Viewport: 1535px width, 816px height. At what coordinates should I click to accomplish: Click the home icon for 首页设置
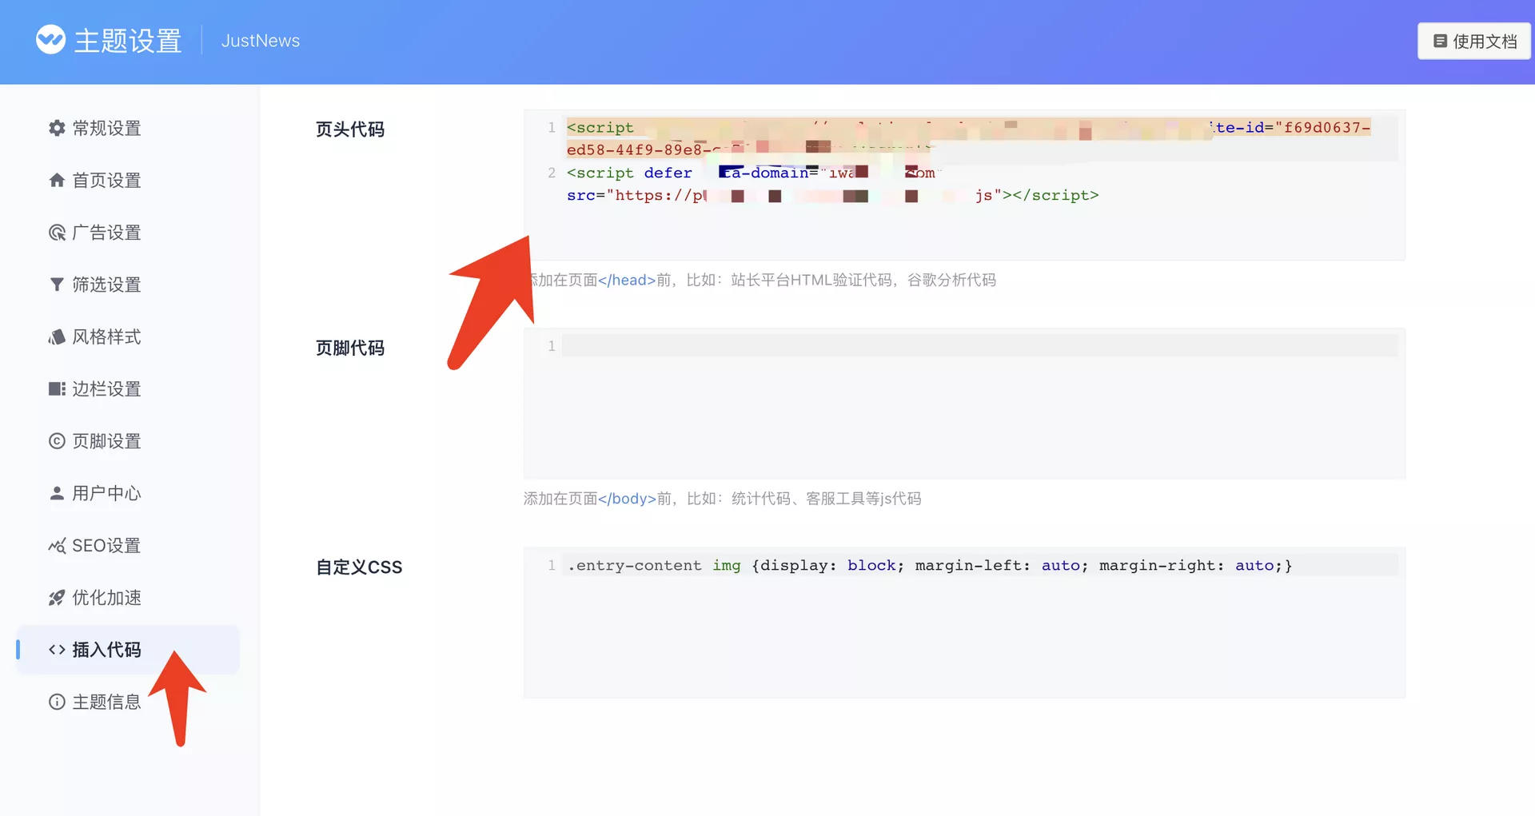(x=57, y=181)
